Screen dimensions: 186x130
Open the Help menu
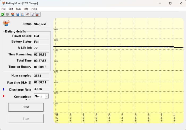[34, 9]
